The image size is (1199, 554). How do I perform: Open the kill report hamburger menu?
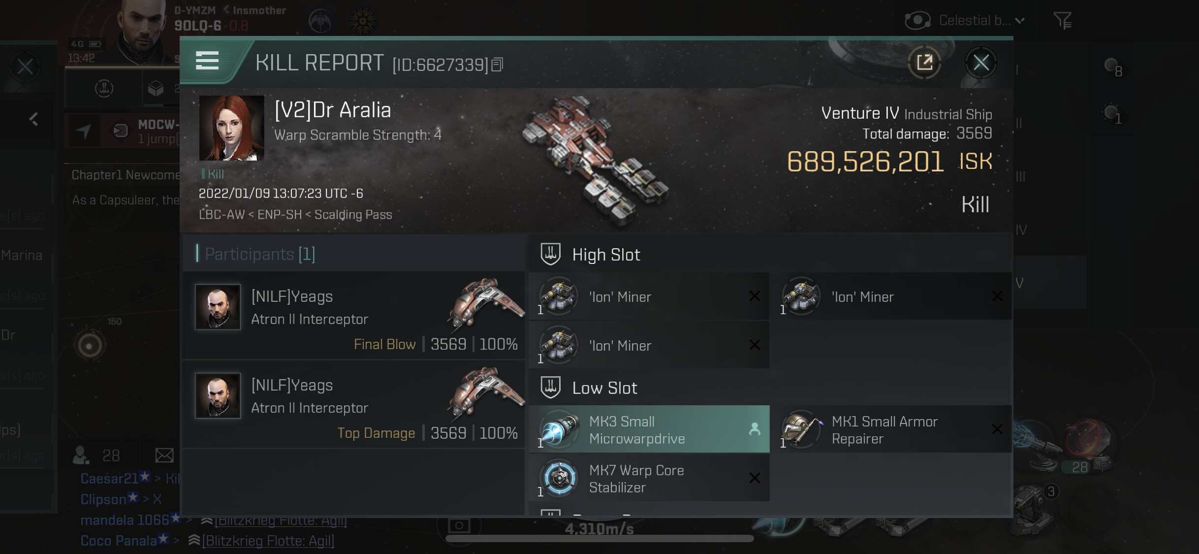click(207, 61)
